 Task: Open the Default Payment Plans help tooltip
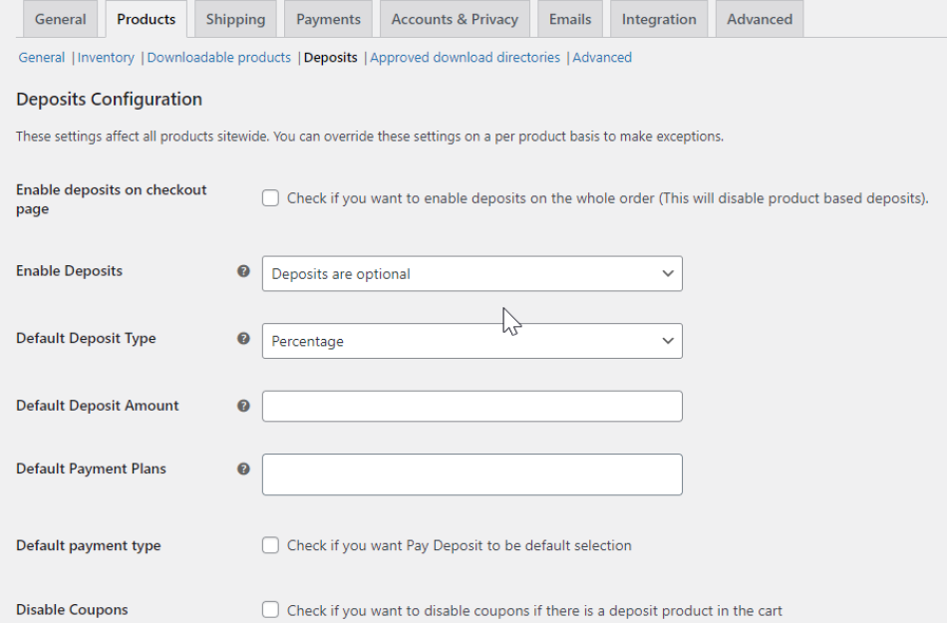[x=243, y=468]
